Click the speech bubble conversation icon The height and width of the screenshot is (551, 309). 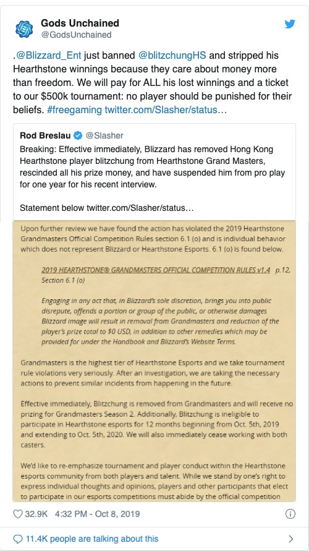pos(17,539)
